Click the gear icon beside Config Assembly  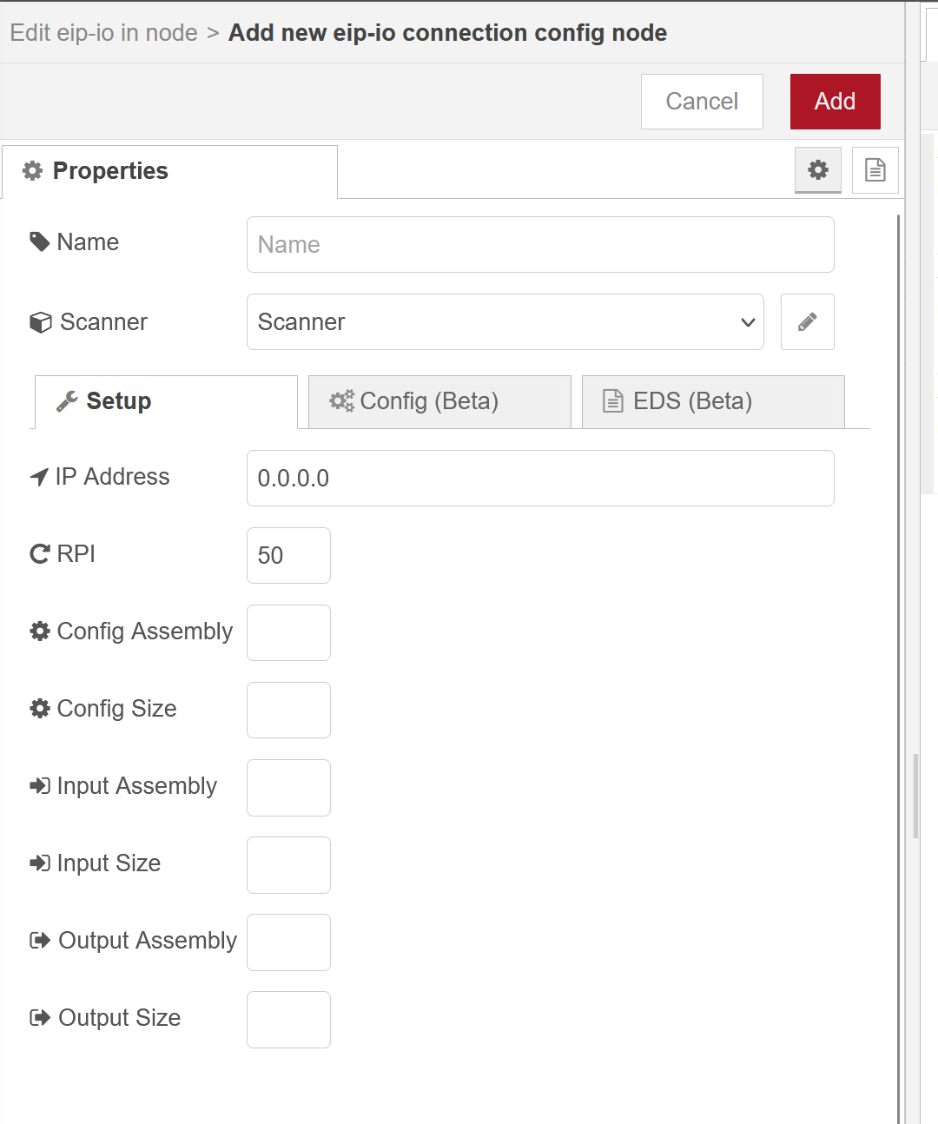[40, 631]
